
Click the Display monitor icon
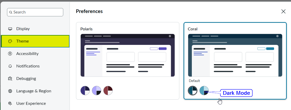[x=10, y=29]
